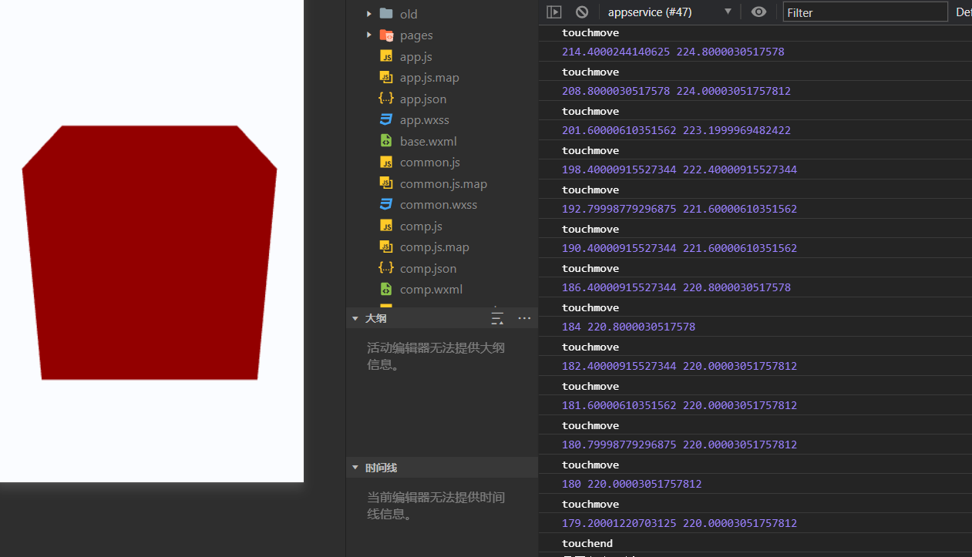This screenshot has height=557, width=972.
Task: Select log value 198.40000915527344 222.40000915527344
Action: (x=679, y=169)
